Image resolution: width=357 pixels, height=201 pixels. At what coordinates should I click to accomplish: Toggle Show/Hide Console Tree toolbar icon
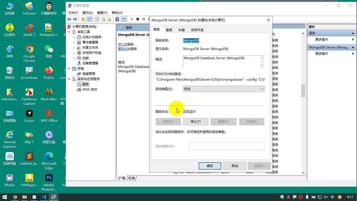point(89,19)
